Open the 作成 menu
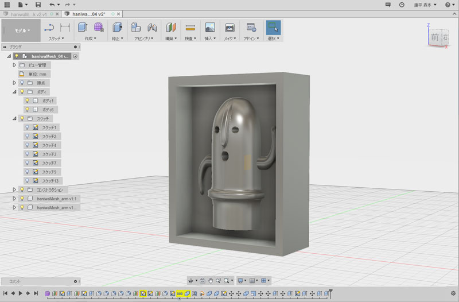 tap(90, 38)
